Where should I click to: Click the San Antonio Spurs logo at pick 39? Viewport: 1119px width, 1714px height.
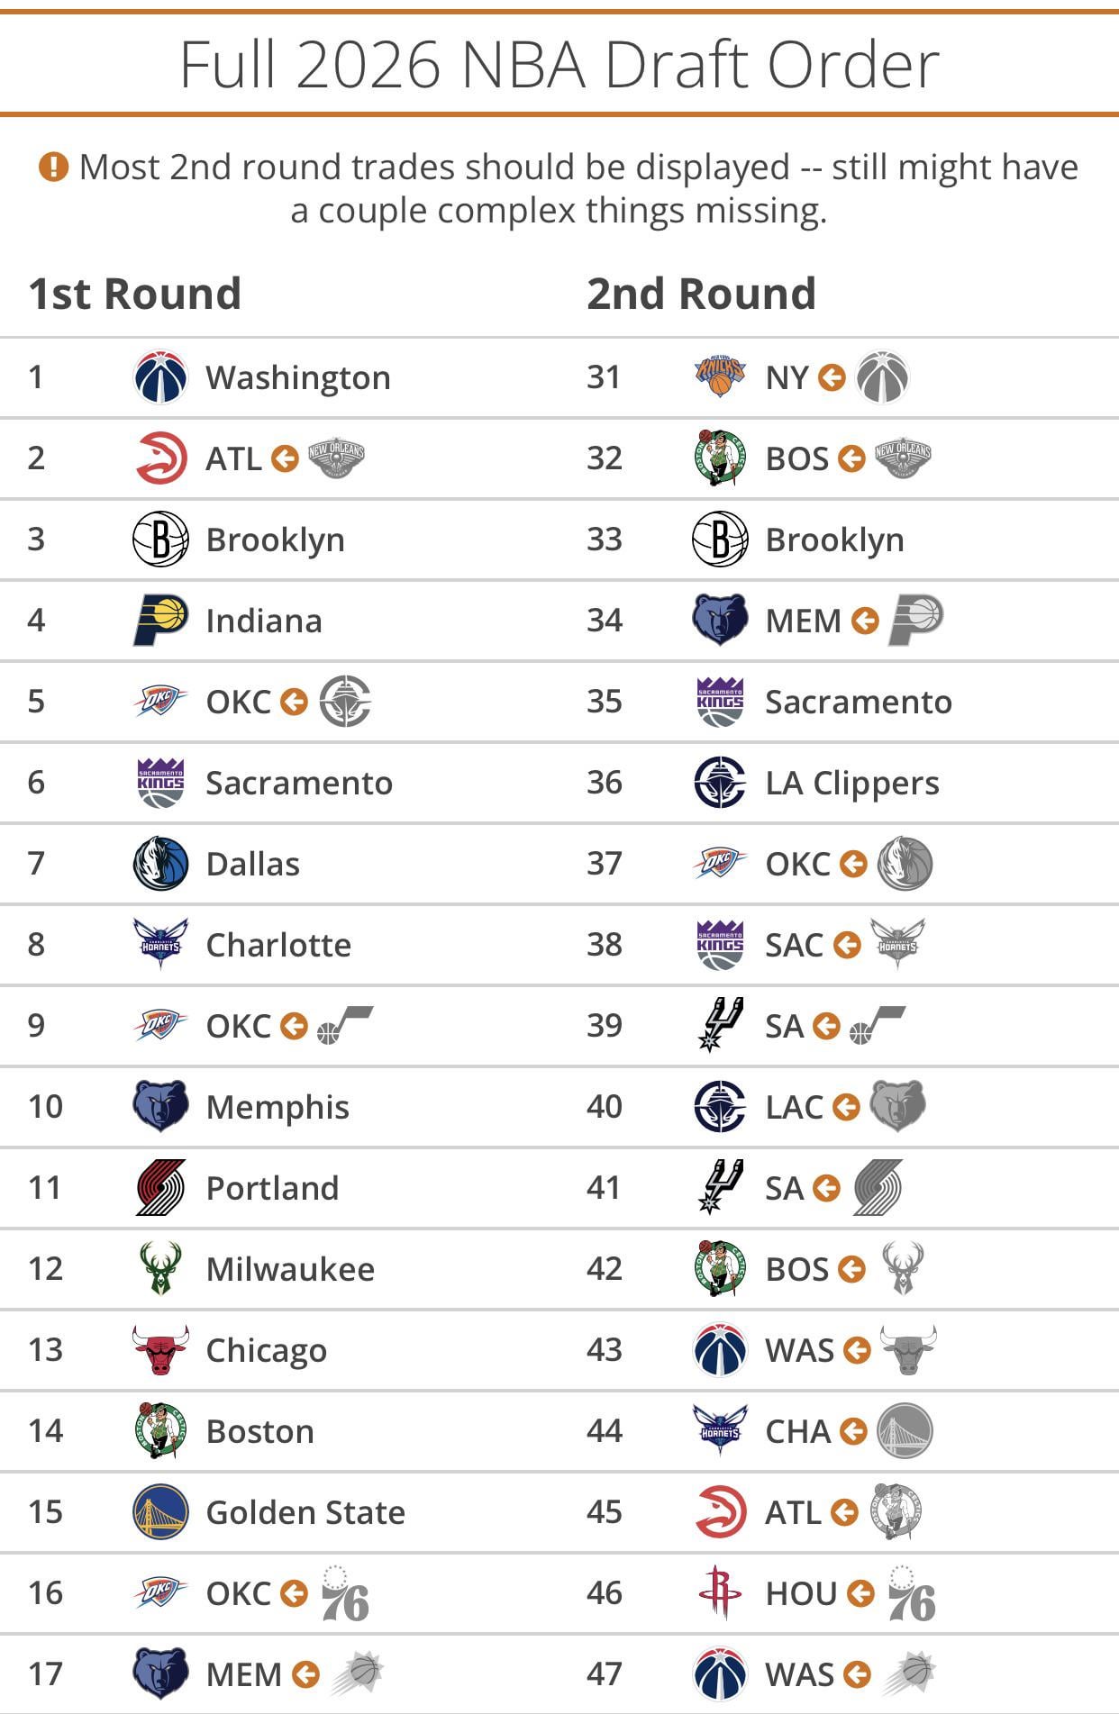click(720, 1026)
